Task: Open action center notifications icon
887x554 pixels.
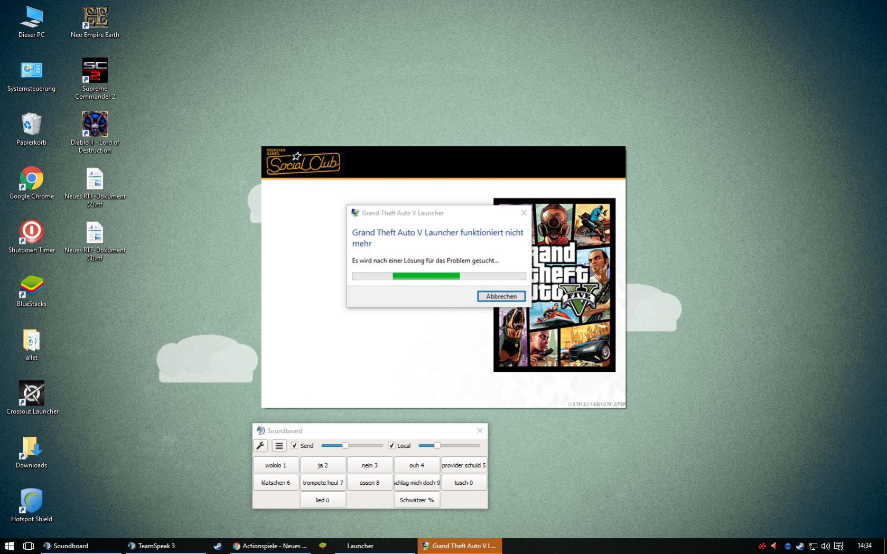Action: [838, 546]
